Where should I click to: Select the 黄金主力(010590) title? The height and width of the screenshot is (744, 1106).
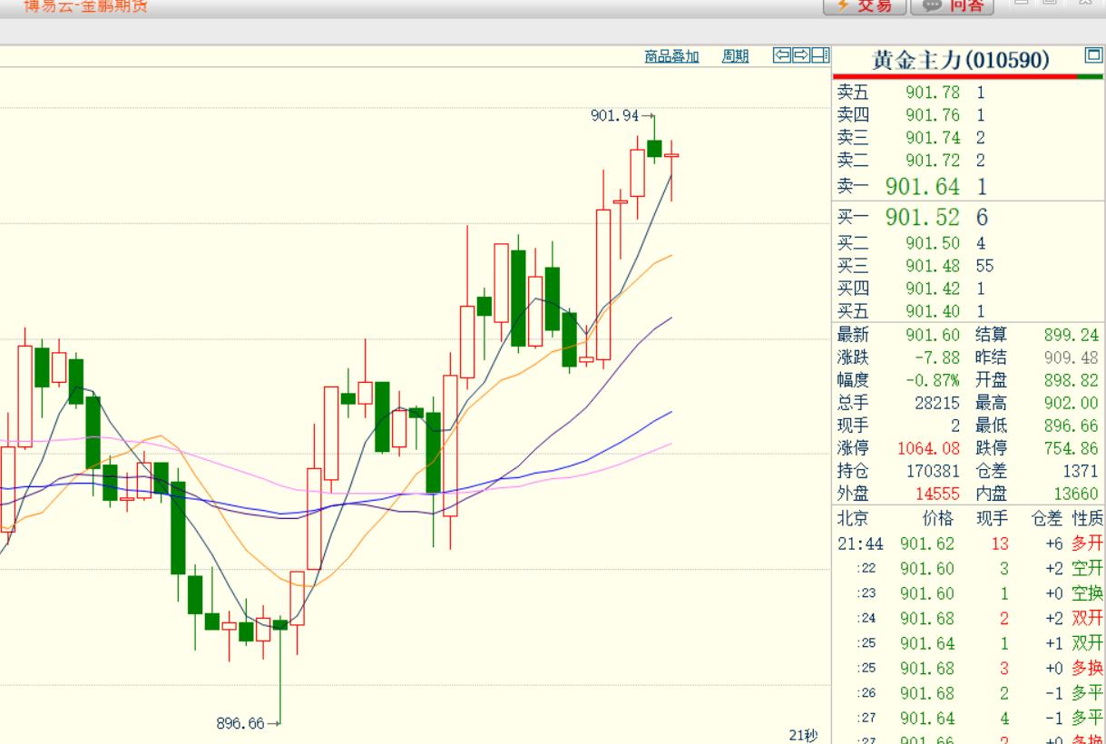click(x=960, y=61)
